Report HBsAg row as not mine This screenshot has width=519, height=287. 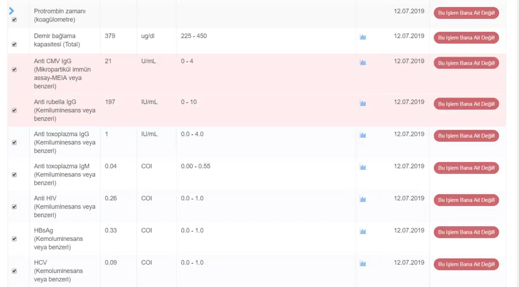pos(466,232)
